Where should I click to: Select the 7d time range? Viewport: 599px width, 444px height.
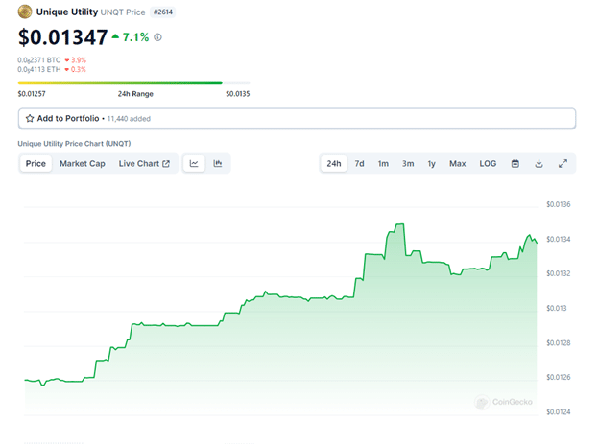click(359, 164)
